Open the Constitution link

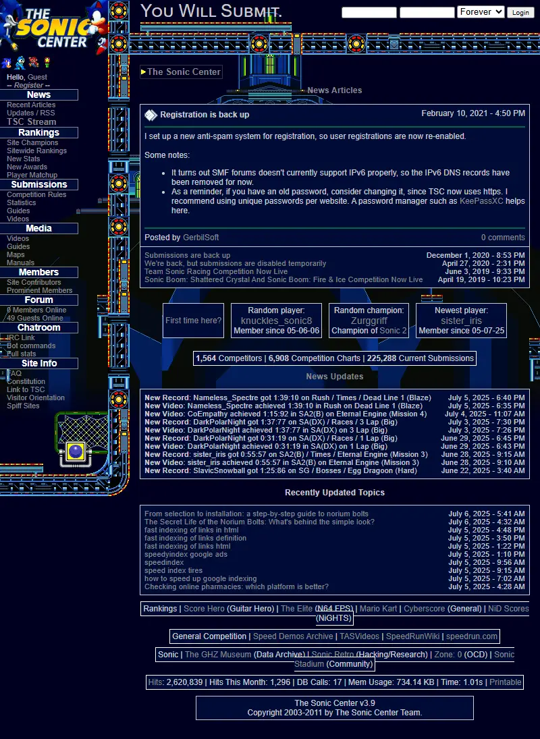coord(26,381)
